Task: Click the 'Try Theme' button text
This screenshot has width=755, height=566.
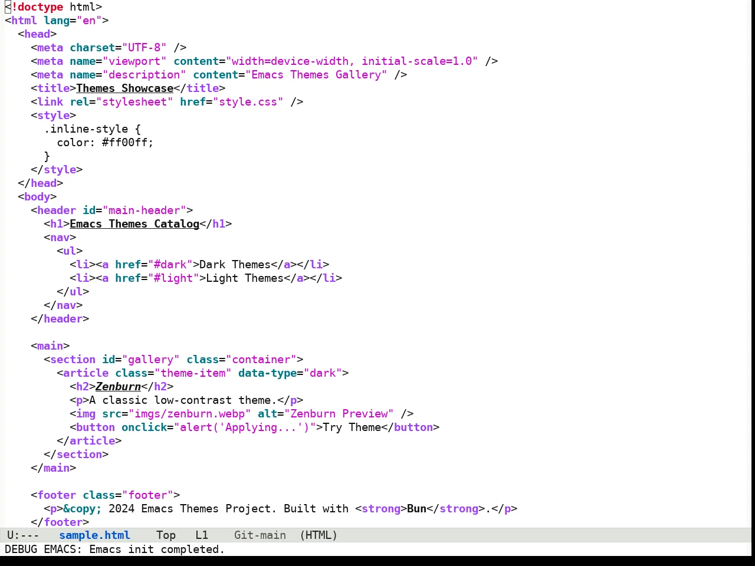Action: (352, 427)
